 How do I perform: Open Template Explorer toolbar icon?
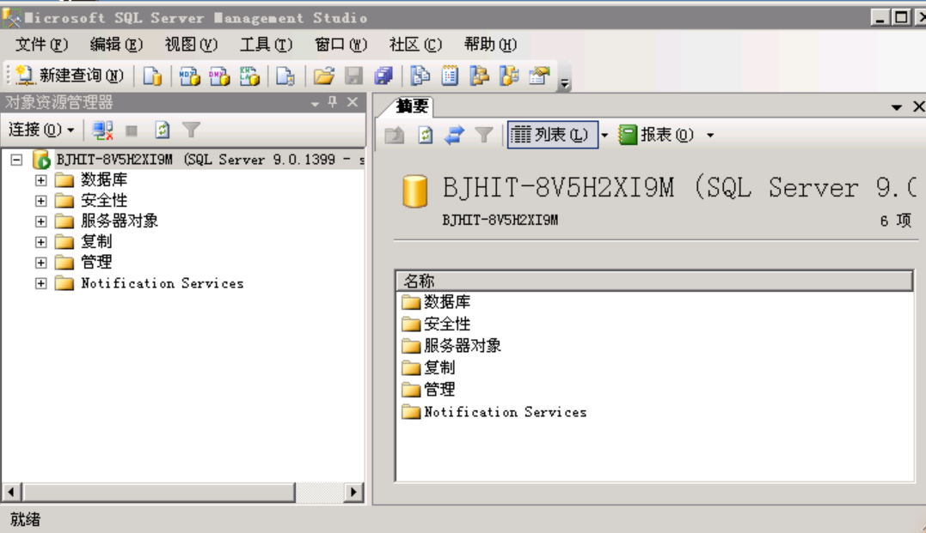pos(509,76)
